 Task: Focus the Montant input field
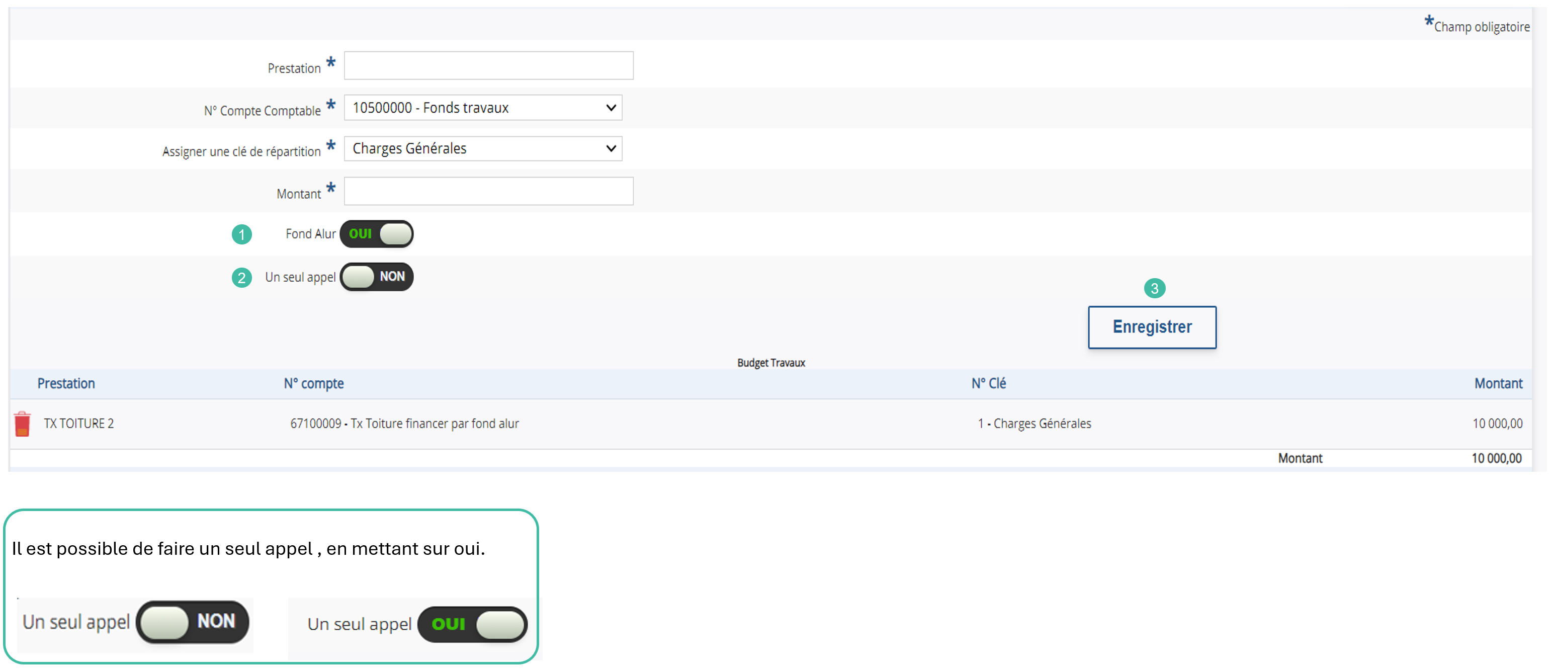click(489, 191)
